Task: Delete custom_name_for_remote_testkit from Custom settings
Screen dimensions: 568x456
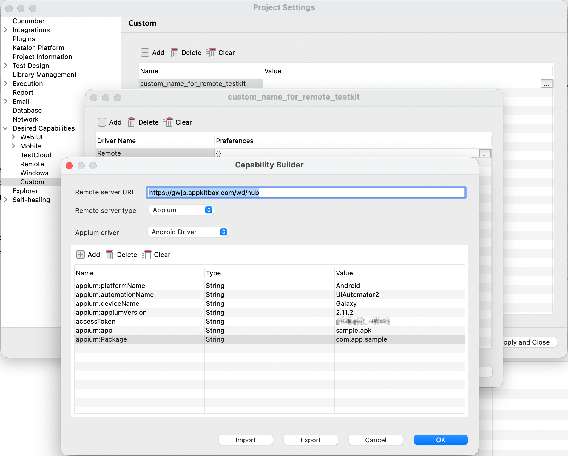Action: [186, 52]
